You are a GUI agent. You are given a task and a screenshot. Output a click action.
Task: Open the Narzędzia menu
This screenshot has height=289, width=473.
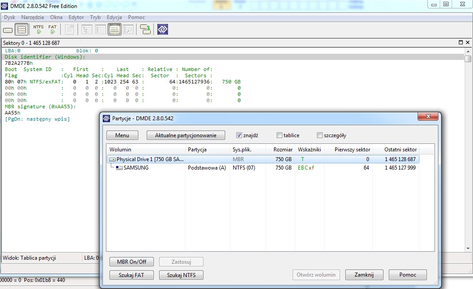point(32,17)
